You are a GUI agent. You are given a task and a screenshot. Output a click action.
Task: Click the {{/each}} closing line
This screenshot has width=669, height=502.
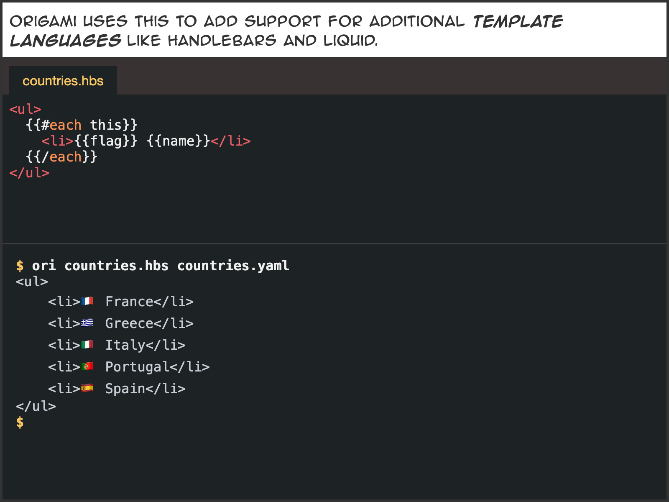point(61,157)
